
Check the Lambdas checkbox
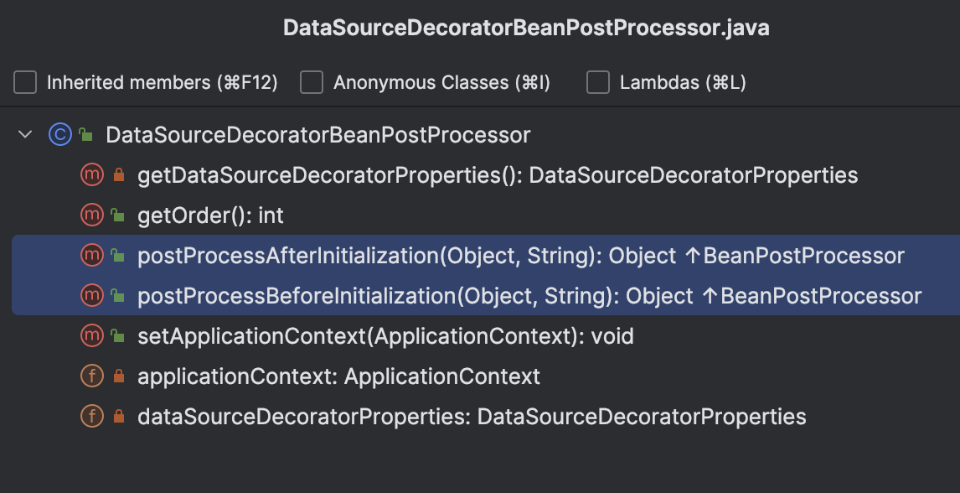click(x=598, y=82)
